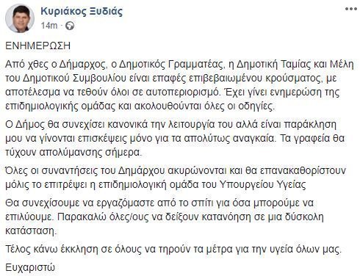Click the ΕΝΗΜΕΡΩΣΗ heading text
360x276 pixels.
pyautogui.click(x=38, y=46)
